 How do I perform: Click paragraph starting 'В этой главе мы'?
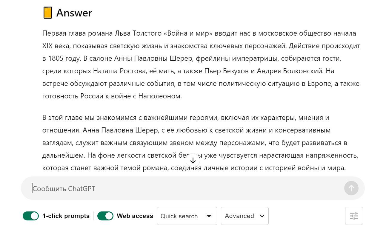(x=200, y=143)
